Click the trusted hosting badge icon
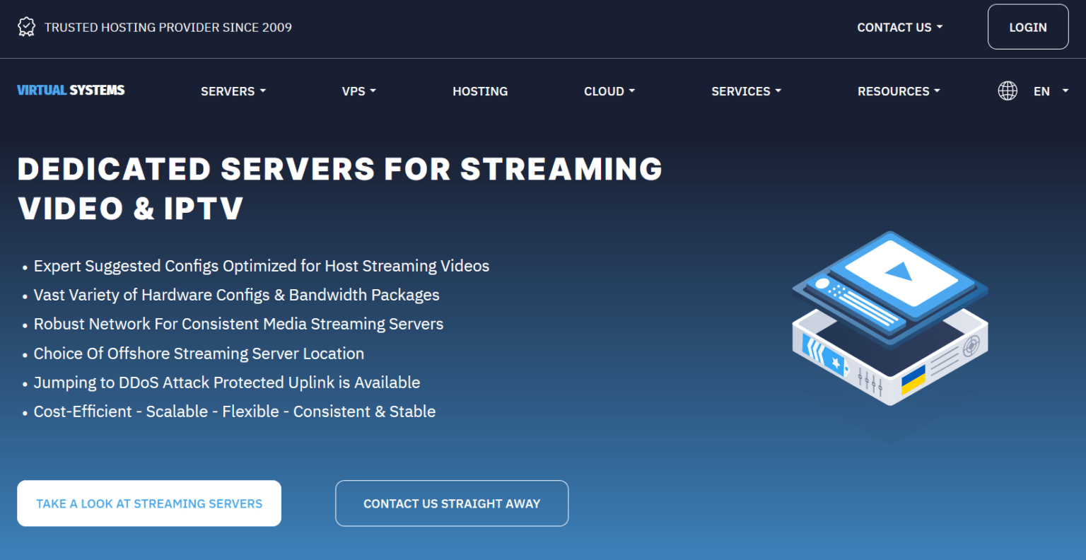The height and width of the screenshot is (560, 1086). pyautogui.click(x=26, y=26)
